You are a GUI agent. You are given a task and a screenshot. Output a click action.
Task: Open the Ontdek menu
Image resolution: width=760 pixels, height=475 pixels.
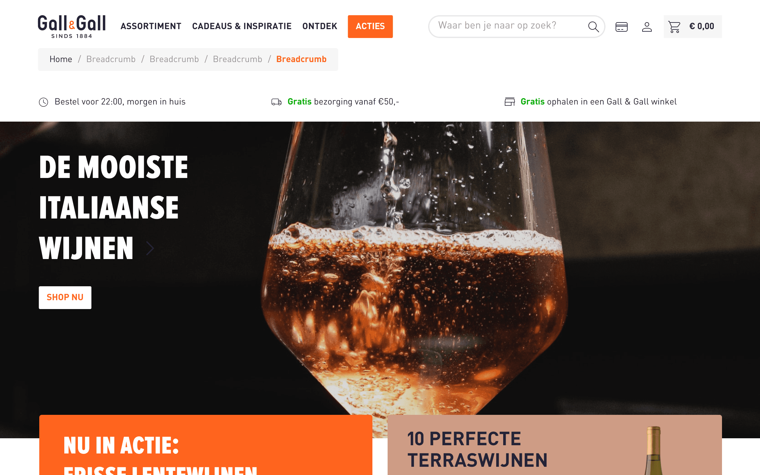320,26
